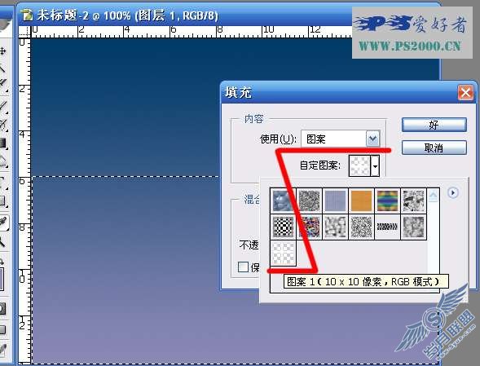This screenshot has height=366, width=480.
Task: Select the blue bubbles pattern thumbnail
Action: pos(283,201)
